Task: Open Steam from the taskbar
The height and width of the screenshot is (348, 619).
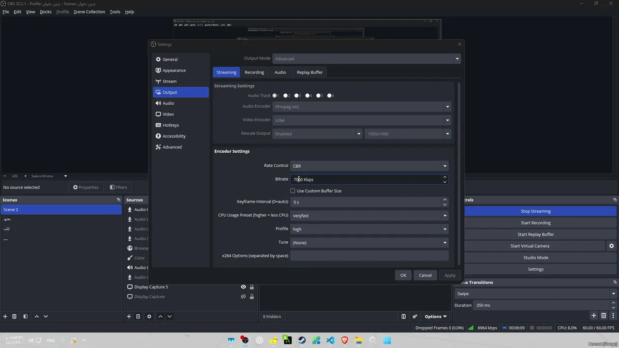Action: (x=302, y=340)
